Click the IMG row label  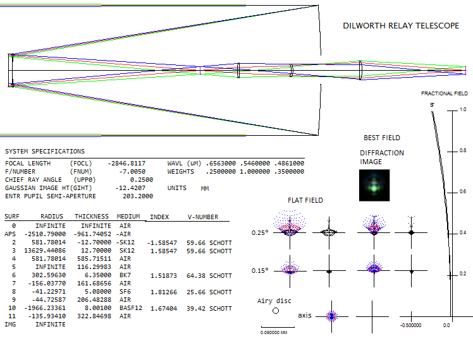point(10,325)
